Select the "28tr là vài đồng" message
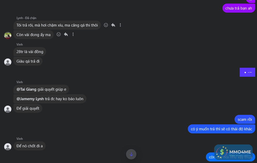Viewport: 257px width, 163px height. click(30, 52)
